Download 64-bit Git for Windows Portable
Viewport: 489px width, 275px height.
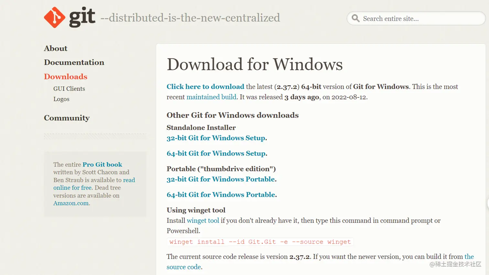(x=221, y=195)
